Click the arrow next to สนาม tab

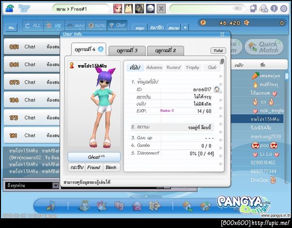point(185,27)
